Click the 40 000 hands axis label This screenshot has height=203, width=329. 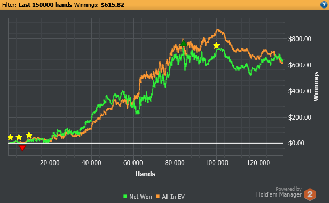click(x=91, y=163)
